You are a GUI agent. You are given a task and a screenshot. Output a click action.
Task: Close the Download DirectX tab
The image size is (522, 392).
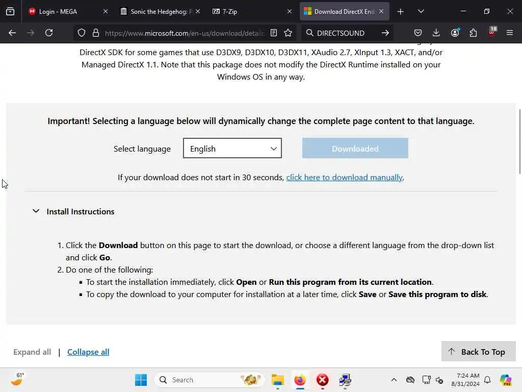(381, 11)
